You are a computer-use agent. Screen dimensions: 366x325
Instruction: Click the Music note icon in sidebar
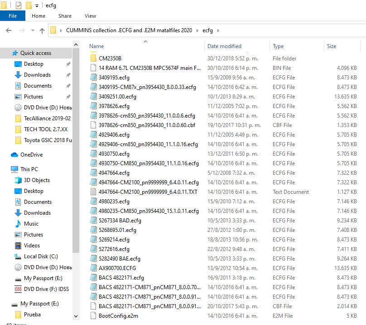[18, 224]
